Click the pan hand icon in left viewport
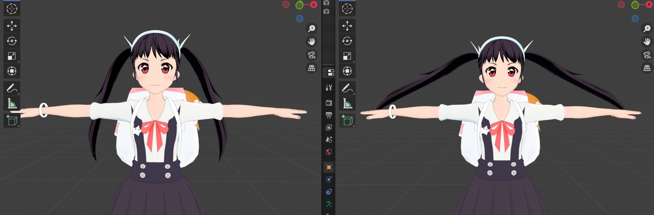Viewport: 654px width, 215px height. tap(312, 42)
